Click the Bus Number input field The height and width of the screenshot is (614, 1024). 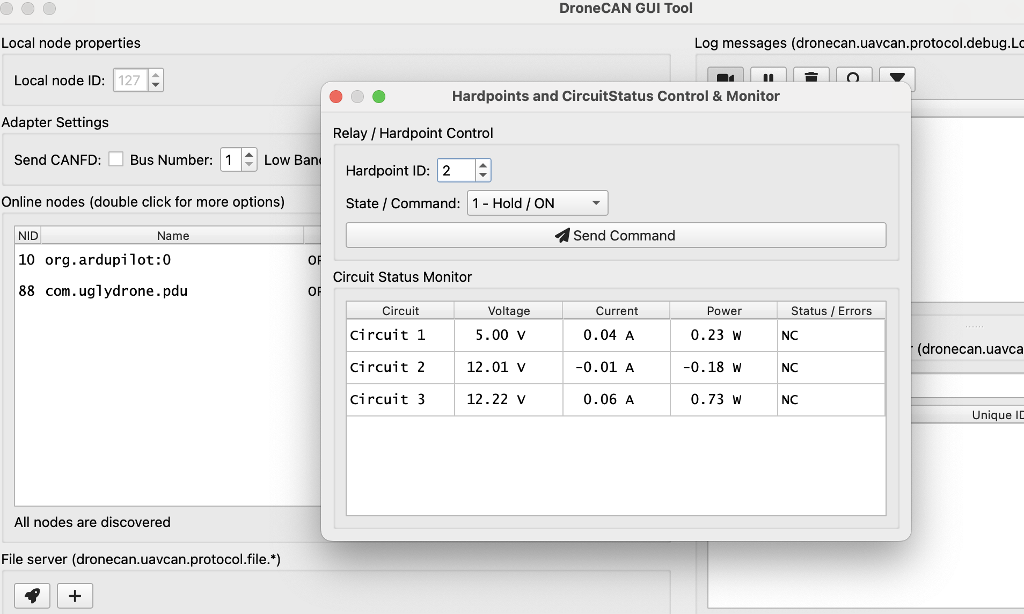click(231, 159)
